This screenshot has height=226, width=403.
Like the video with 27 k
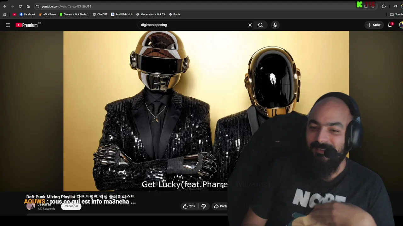(x=189, y=206)
